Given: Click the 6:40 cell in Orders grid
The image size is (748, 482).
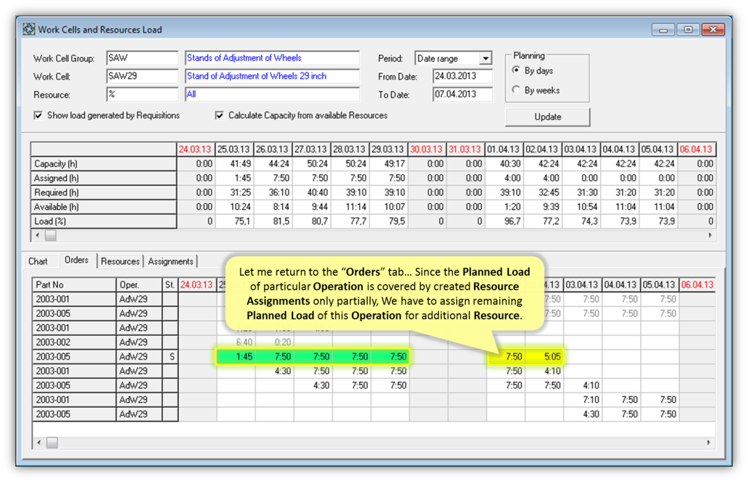Looking at the screenshot, I should pyautogui.click(x=236, y=342).
